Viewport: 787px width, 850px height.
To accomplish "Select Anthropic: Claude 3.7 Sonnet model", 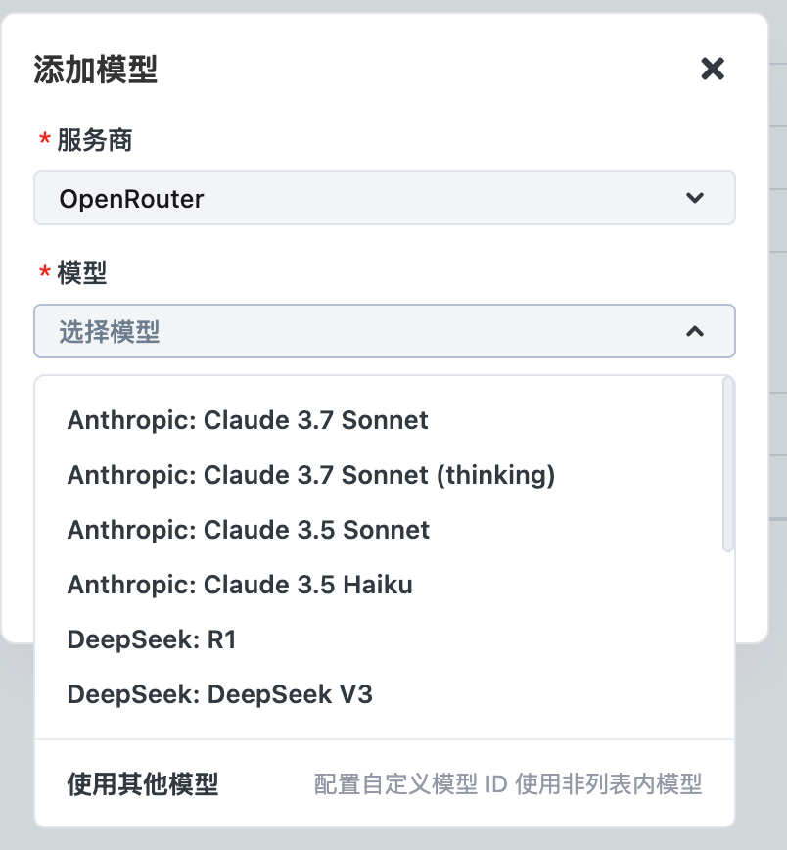I will (247, 420).
